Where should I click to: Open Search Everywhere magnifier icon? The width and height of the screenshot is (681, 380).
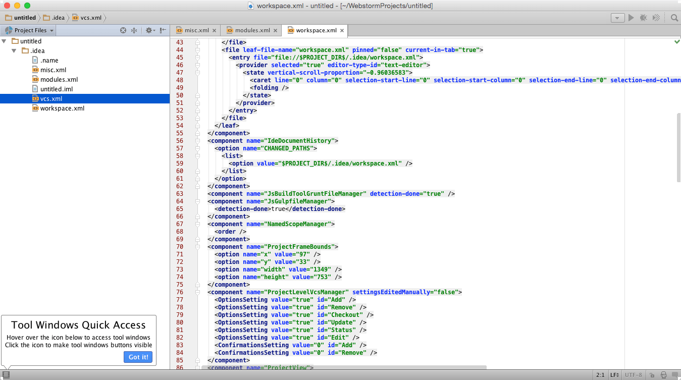coord(674,18)
